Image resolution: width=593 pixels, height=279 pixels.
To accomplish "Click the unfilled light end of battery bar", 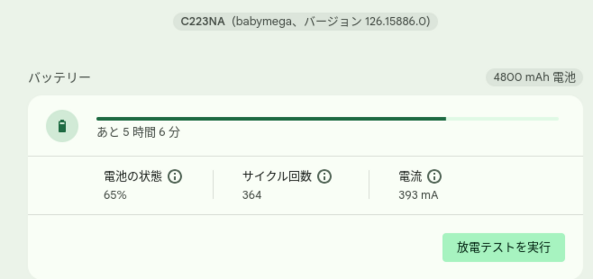I will (502, 119).
